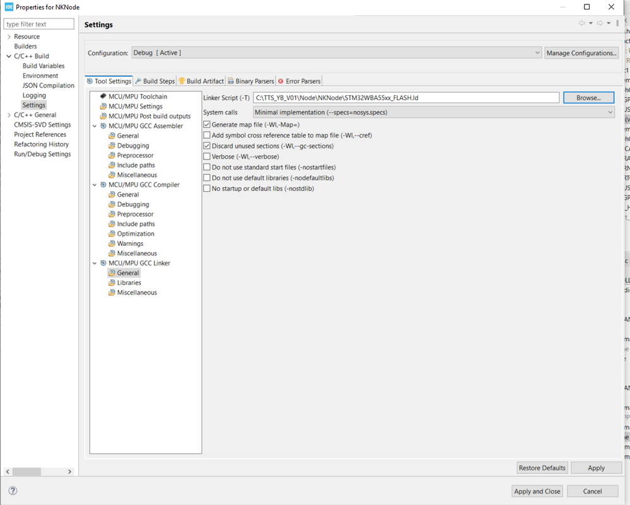Open the view menu three-dots icon
The width and height of the screenshot is (630, 505).
617,23
